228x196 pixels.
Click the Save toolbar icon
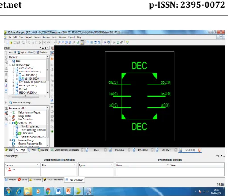[15, 43]
